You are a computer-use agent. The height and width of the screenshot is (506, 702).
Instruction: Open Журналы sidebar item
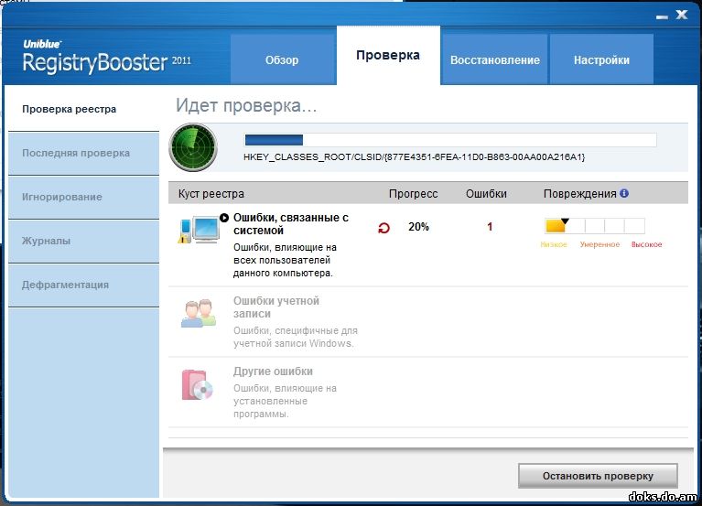tap(83, 241)
